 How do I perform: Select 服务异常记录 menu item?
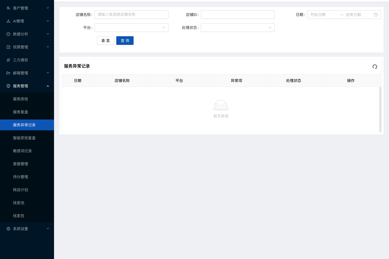pyautogui.click(x=27, y=125)
